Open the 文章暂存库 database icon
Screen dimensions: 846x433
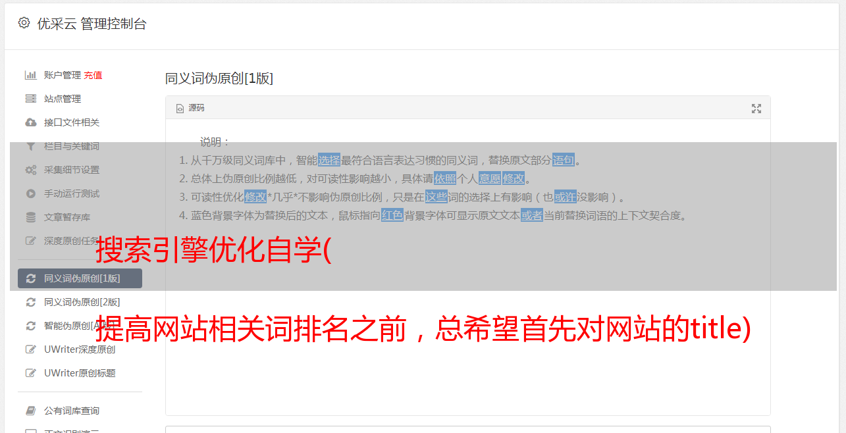click(30, 217)
